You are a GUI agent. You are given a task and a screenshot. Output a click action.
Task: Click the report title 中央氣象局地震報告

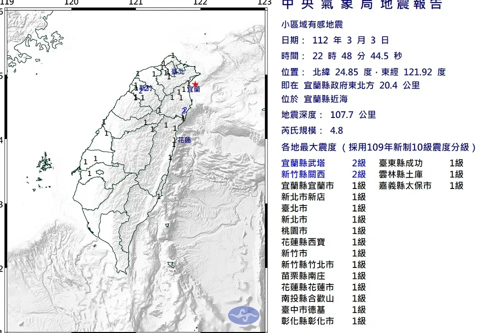(362, 4)
